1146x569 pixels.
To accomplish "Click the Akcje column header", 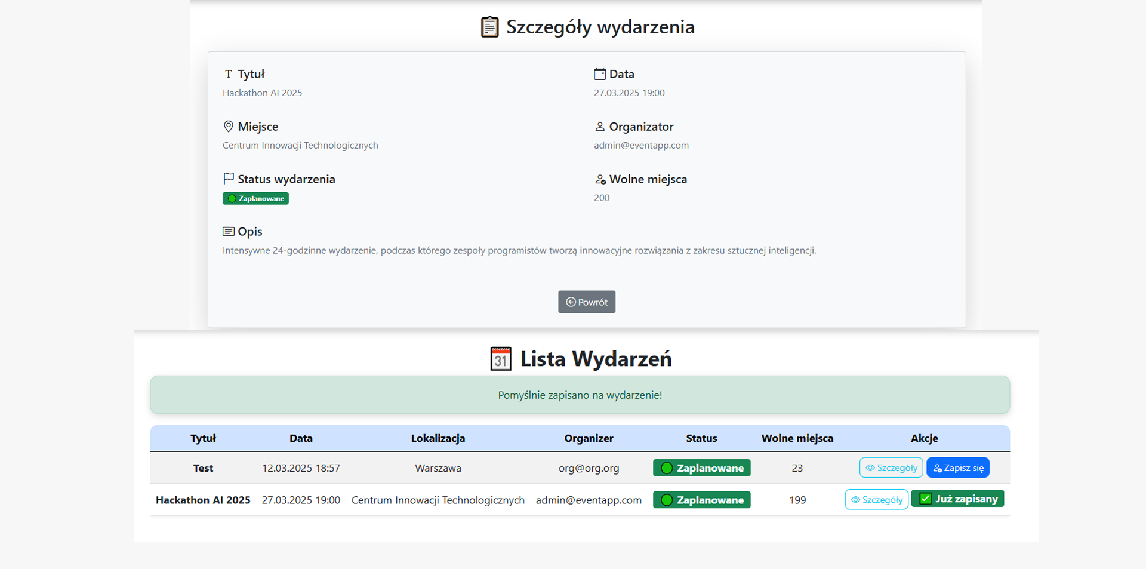I will coord(925,438).
